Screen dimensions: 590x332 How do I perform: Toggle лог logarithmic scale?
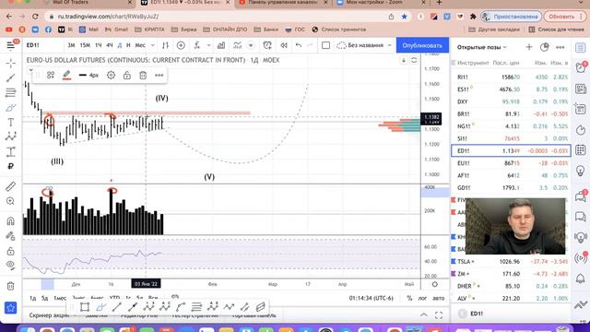422,298
